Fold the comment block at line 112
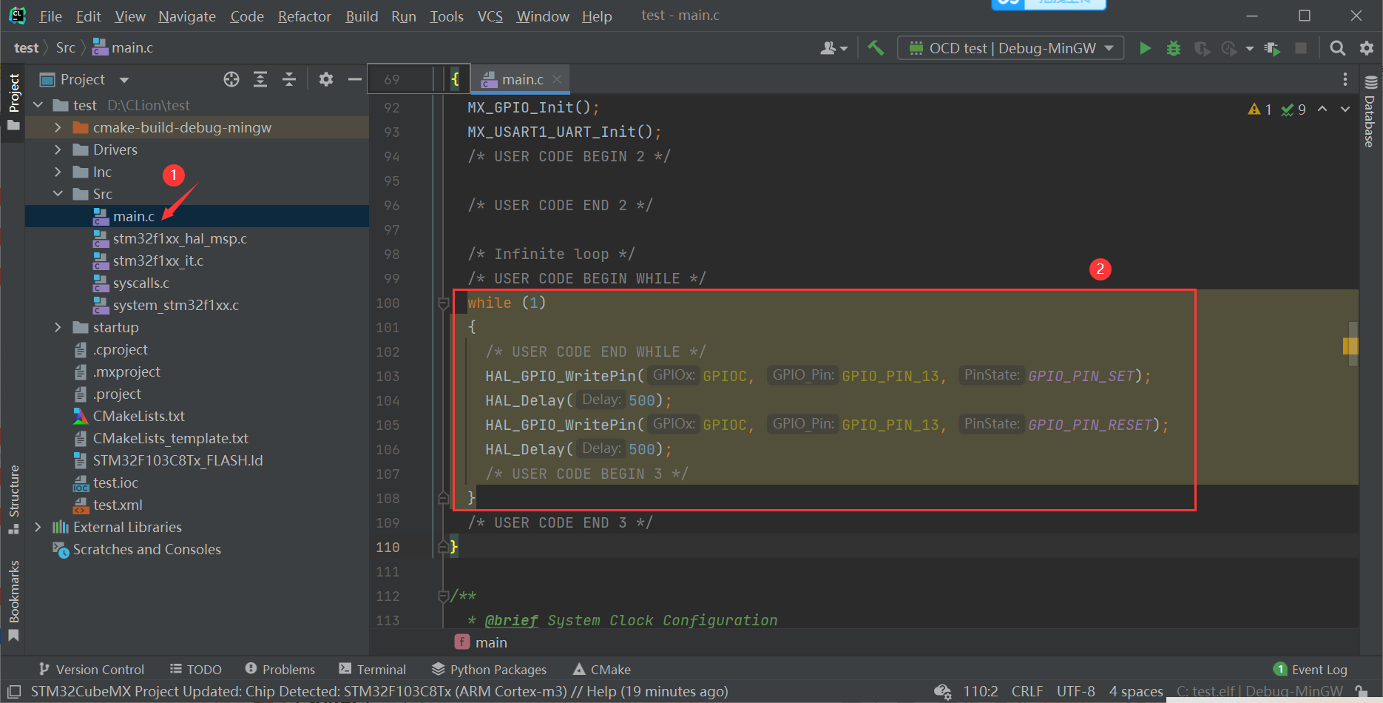The image size is (1383, 703). pyautogui.click(x=444, y=596)
